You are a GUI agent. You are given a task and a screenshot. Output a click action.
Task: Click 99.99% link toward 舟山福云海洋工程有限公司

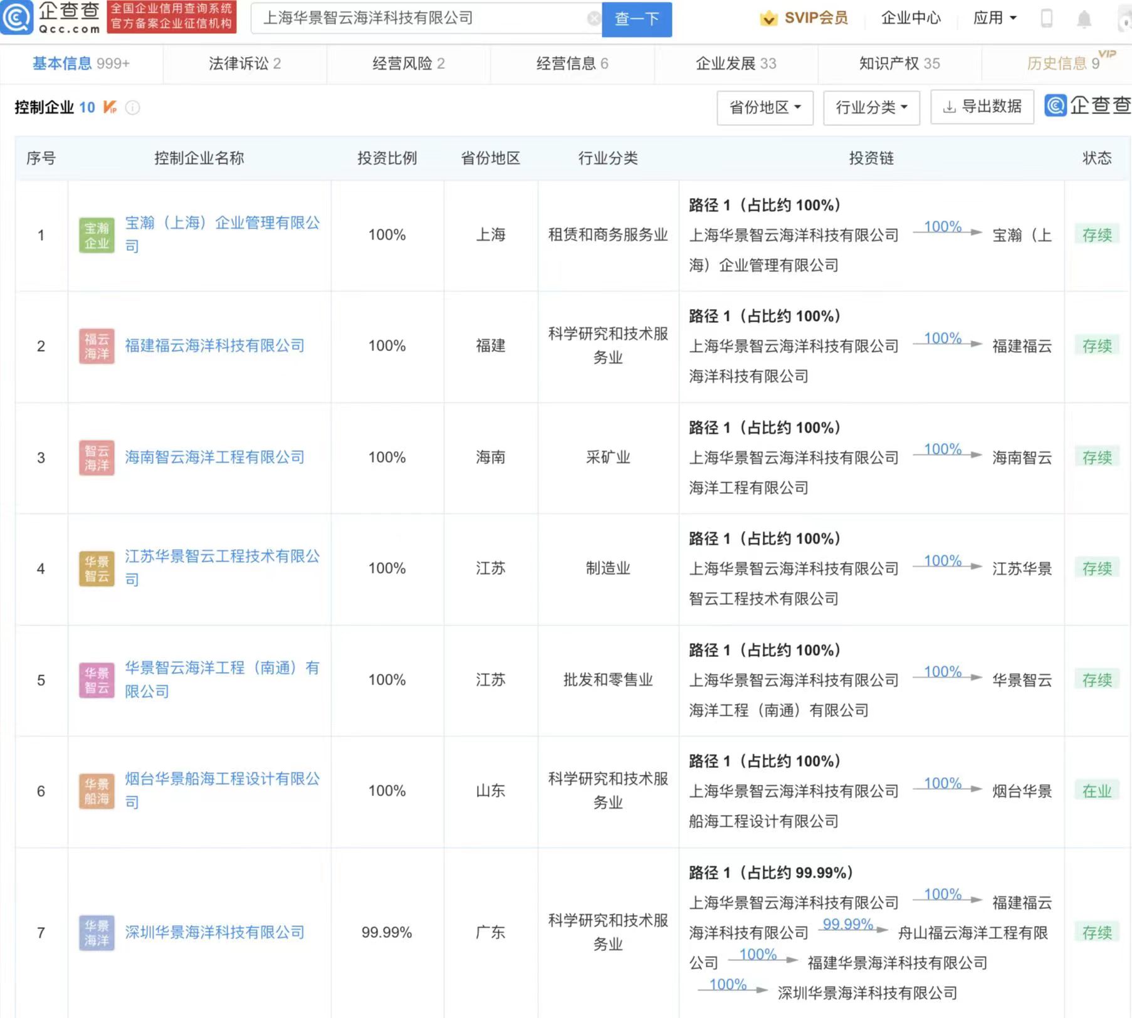pyautogui.click(x=847, y=924)
